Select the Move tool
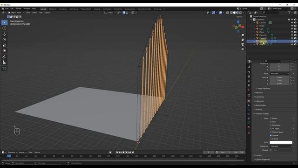298x168 pixels. (x=4, y=34)
